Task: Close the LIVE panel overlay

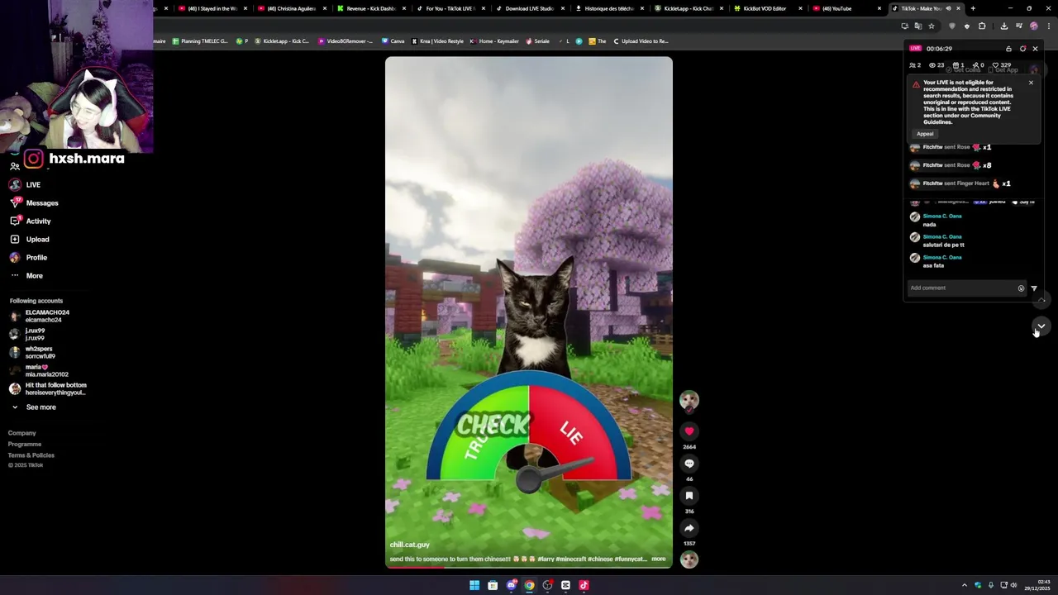Action: coord(1035,49)
